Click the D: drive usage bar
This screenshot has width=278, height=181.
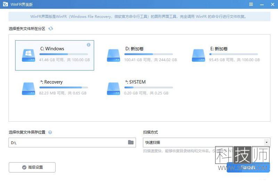[149, 54]
